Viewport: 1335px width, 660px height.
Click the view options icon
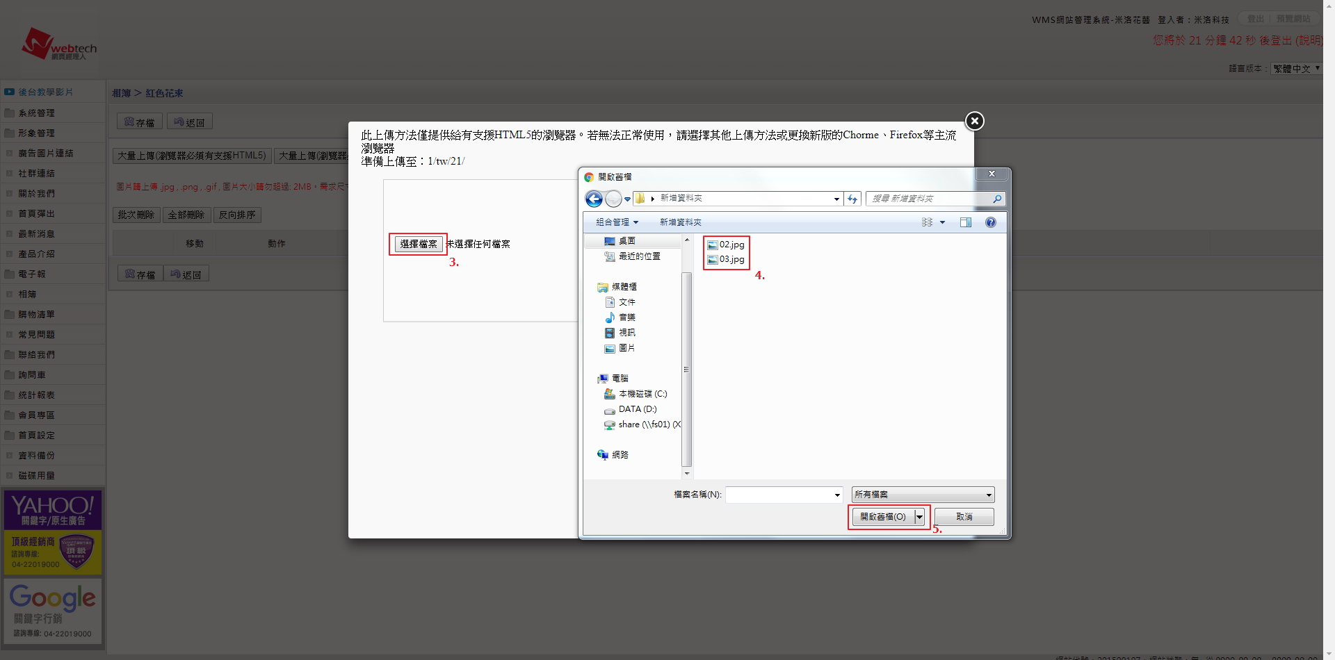click(x=928, y=222)
